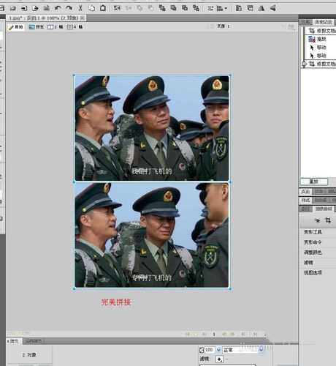This screenshot has height=366, width=336.
Task: Click the Copy icon in the toolbar
Action: [91, 8]
